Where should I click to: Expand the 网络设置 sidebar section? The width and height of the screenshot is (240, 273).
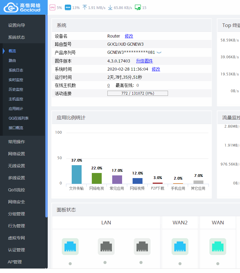16,154
